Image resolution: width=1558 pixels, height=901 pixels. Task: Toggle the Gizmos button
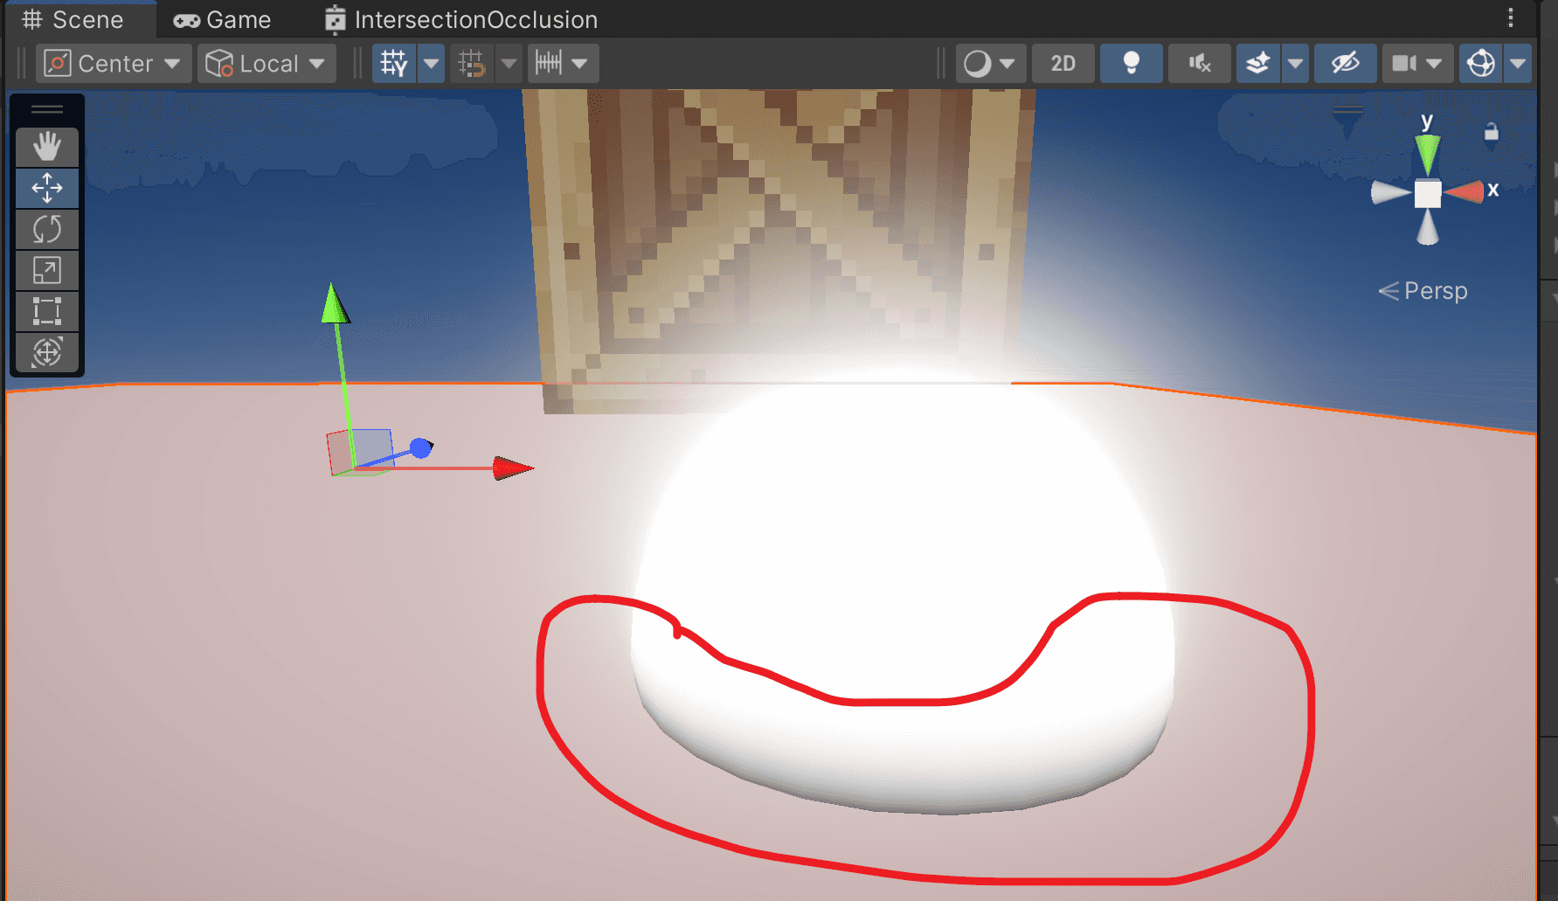click(x=1481, y=64)
